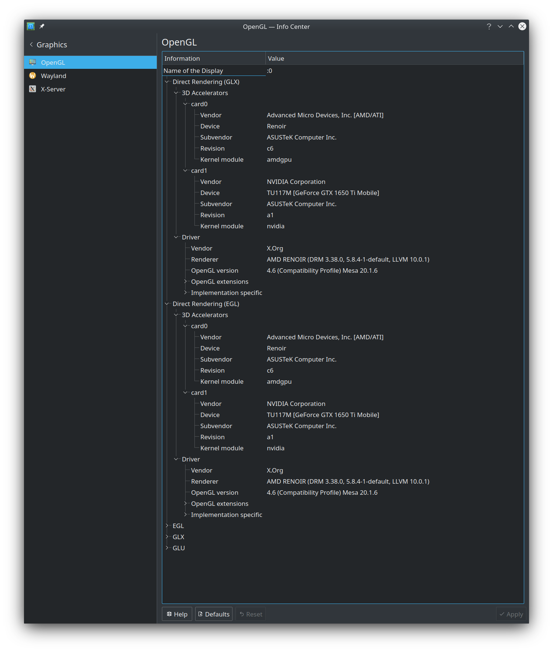Select EGL Driver Vendor 'X.Org' value

coord(275,470)
